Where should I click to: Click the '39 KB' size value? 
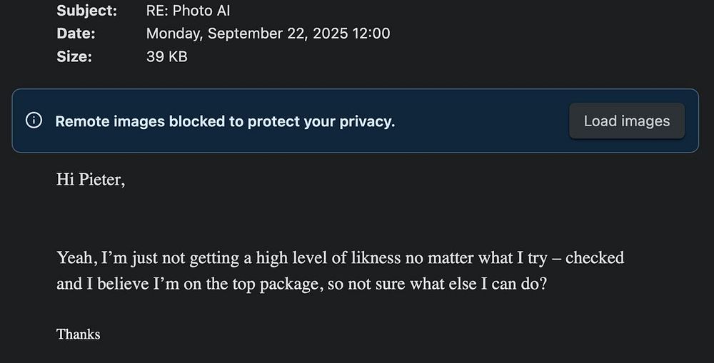[166, 56]
